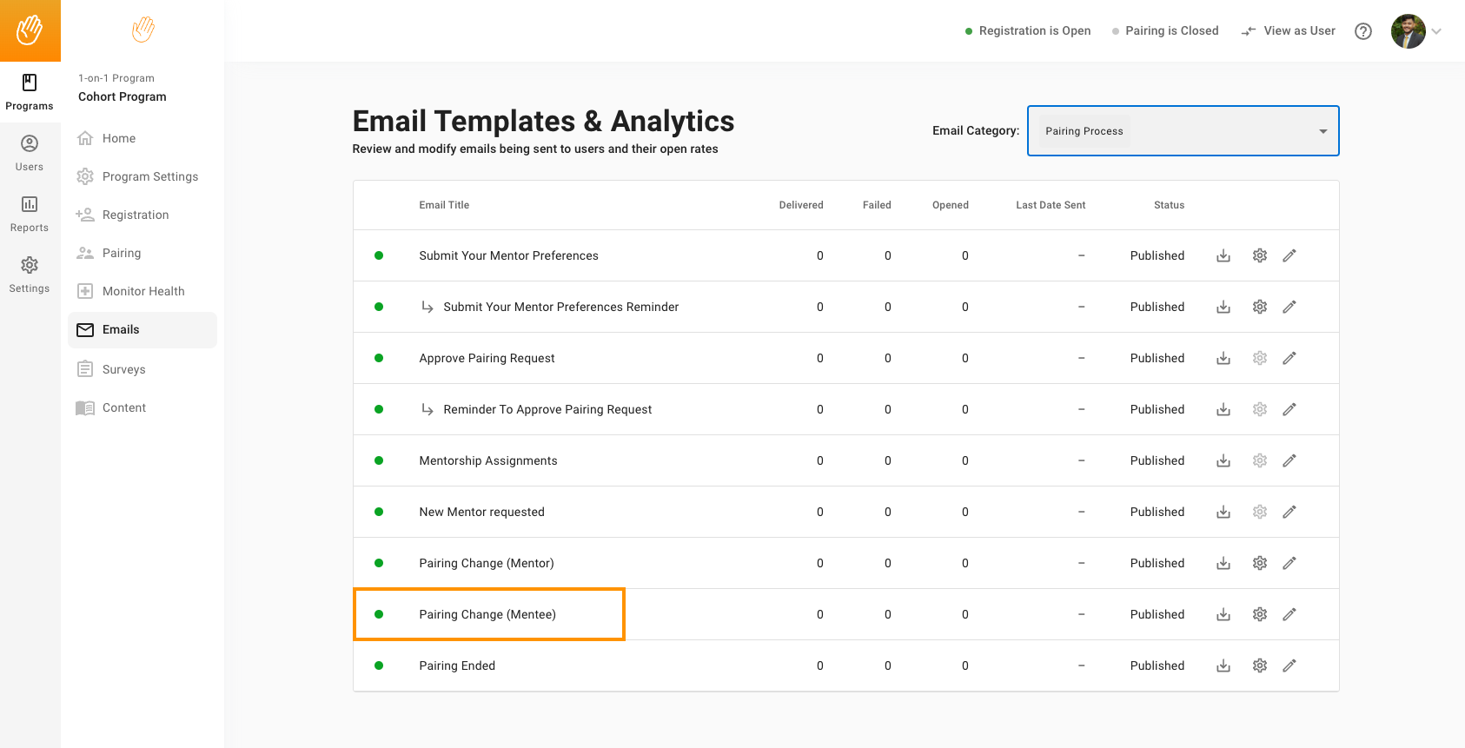Image resolution: width=1465 pixels, height=748 pixels.
Task: Expand the Email Category dropdown
Action: tap(1183, 131)
